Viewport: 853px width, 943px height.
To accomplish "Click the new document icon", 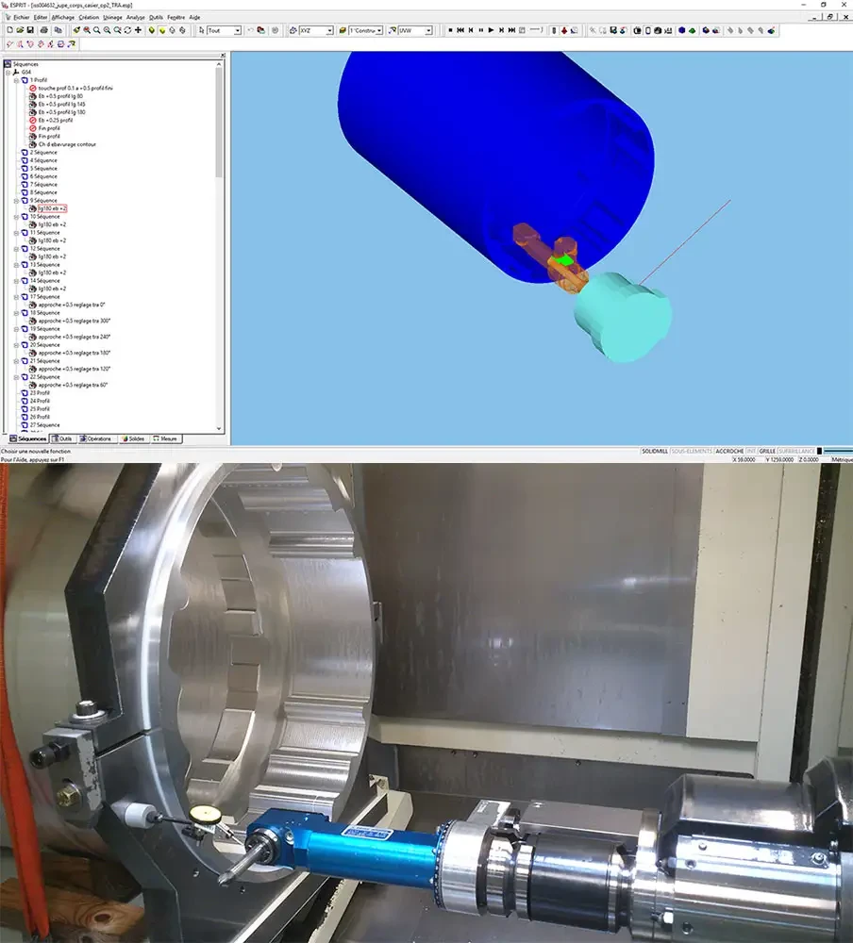I will (x=9, y=30).
